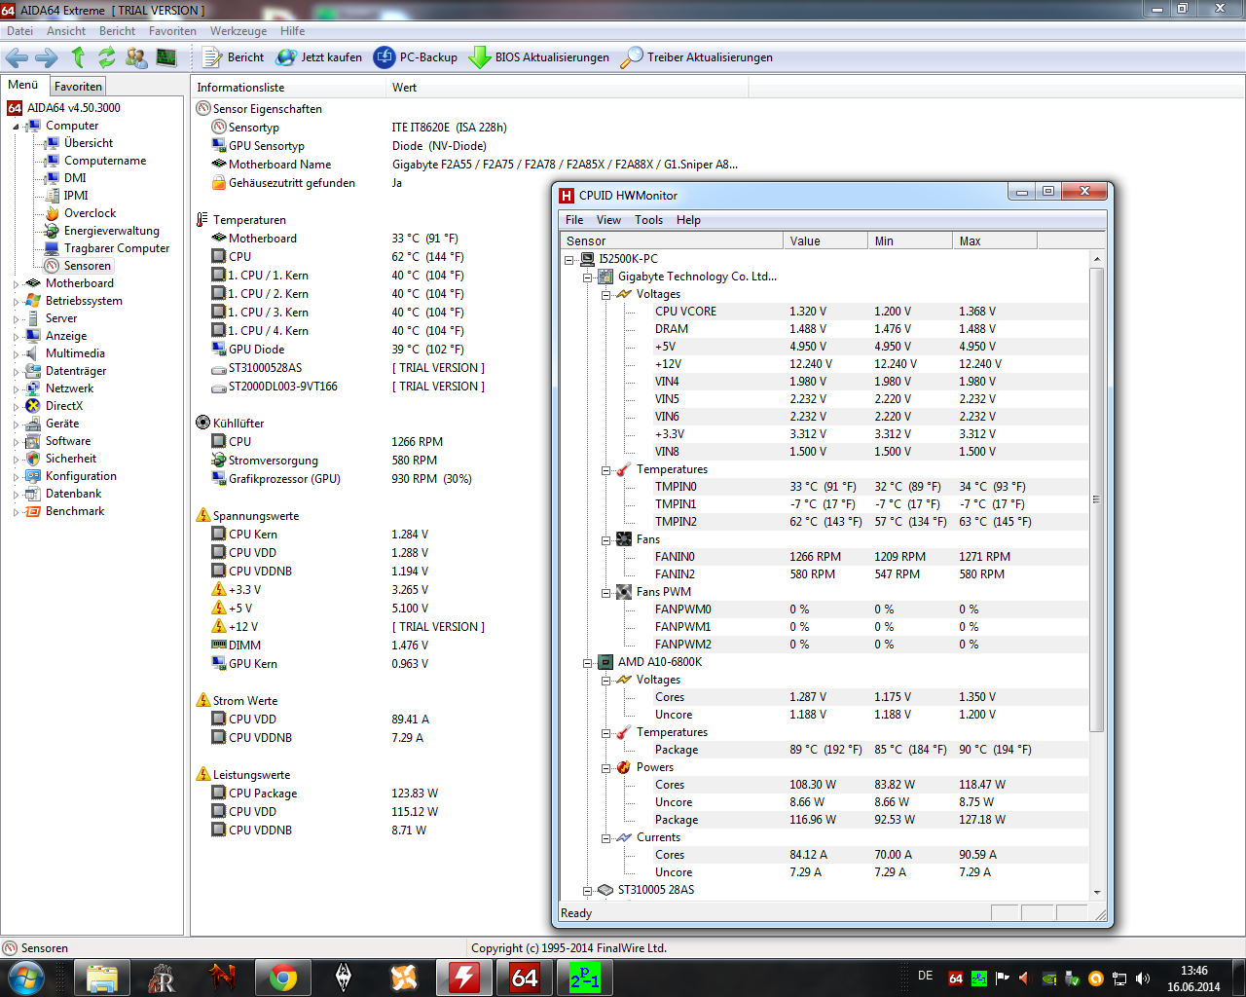Click the back arrow in AIDA64 toolbar

pyautogui.click(x=18, y=57)
